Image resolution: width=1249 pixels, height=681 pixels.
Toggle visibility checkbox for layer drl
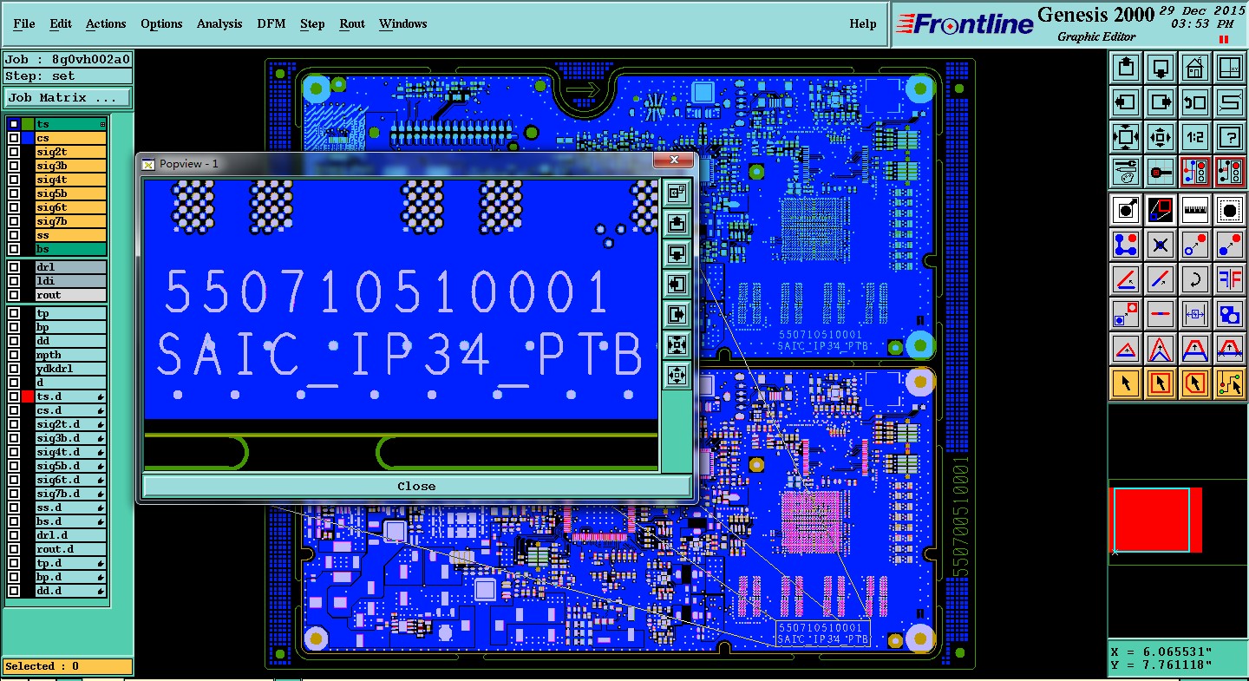tap(14, 267)
